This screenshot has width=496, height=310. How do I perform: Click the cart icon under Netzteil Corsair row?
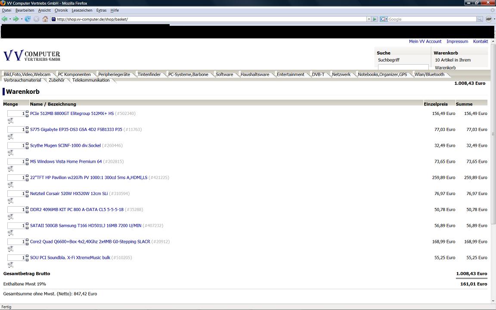(x=10, y=201)
